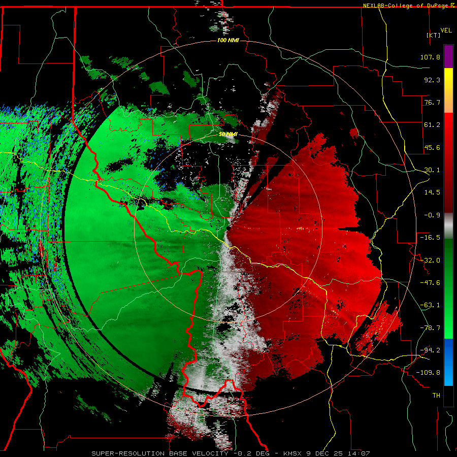Pick the purple segment of the velocity color bar
457x457 pixels.
(448, 57)
